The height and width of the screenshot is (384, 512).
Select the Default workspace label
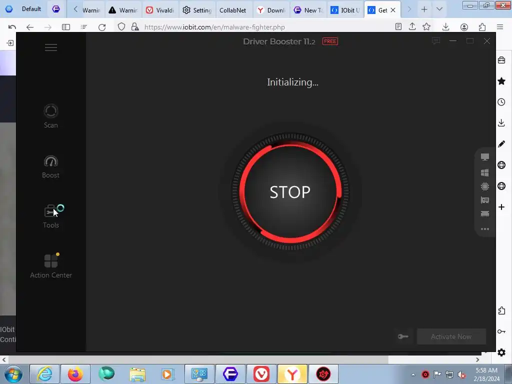31,9
